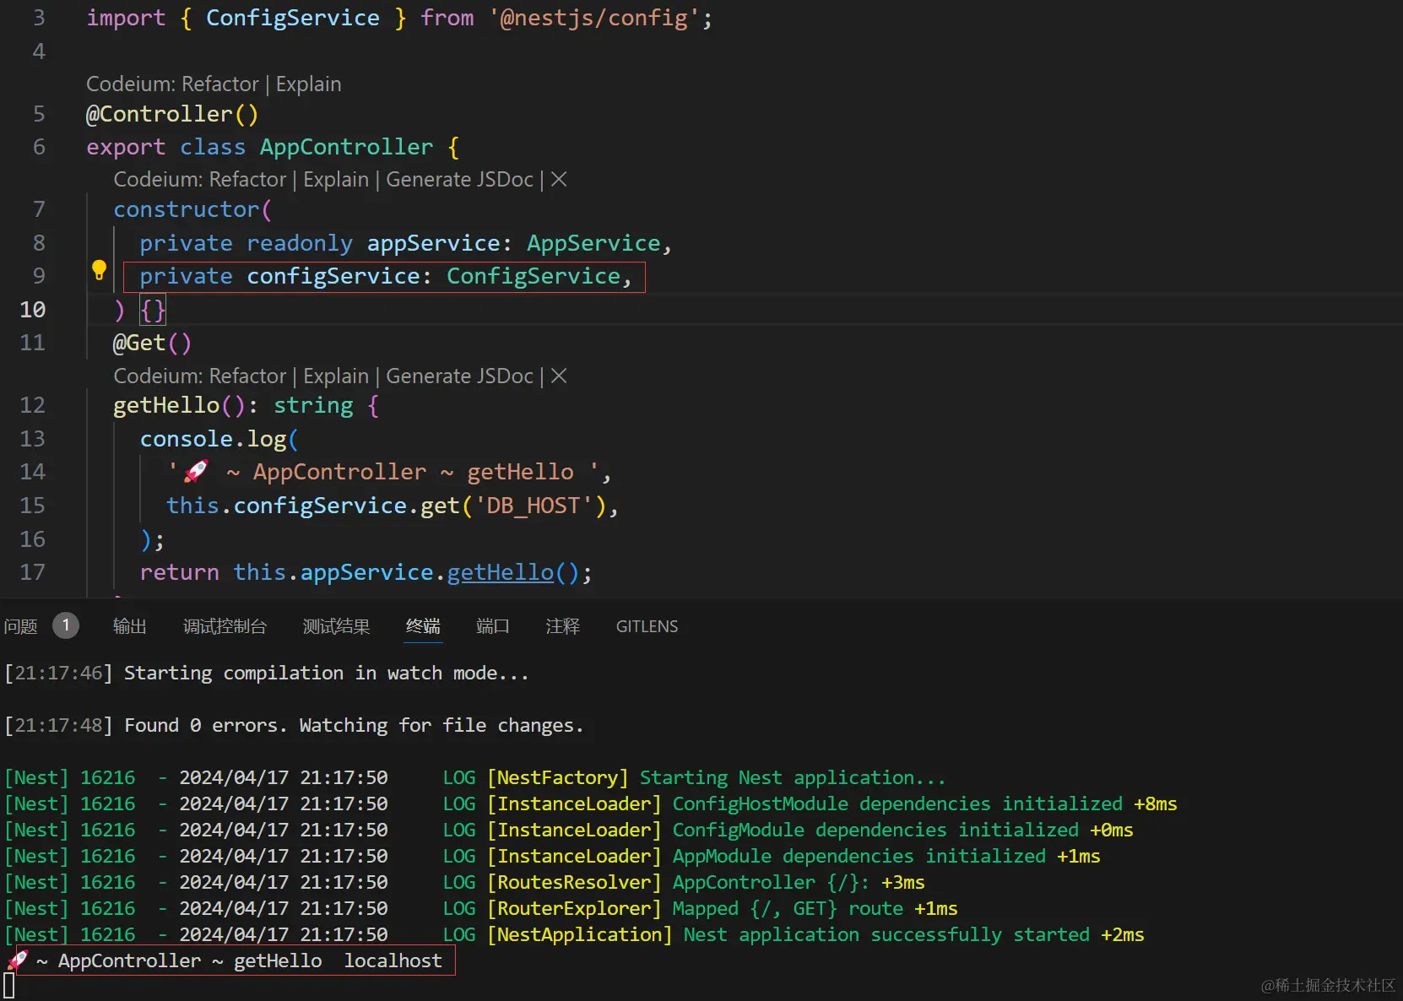Click Generate JSDoc above getHello method

[460, 376]
